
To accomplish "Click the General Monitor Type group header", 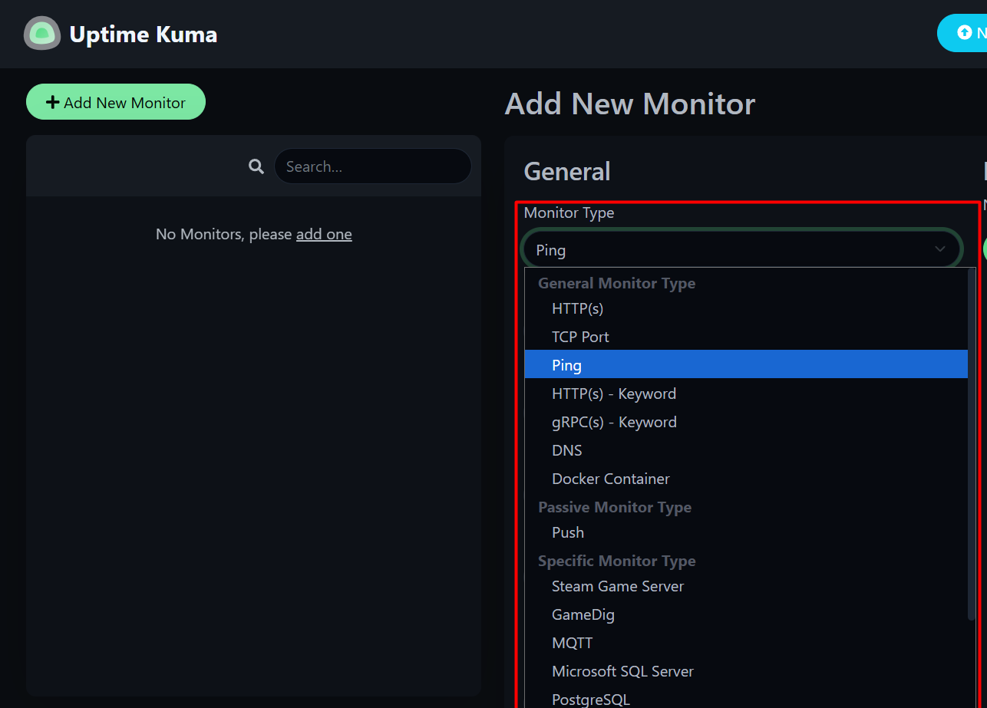I will pos(617,283).
